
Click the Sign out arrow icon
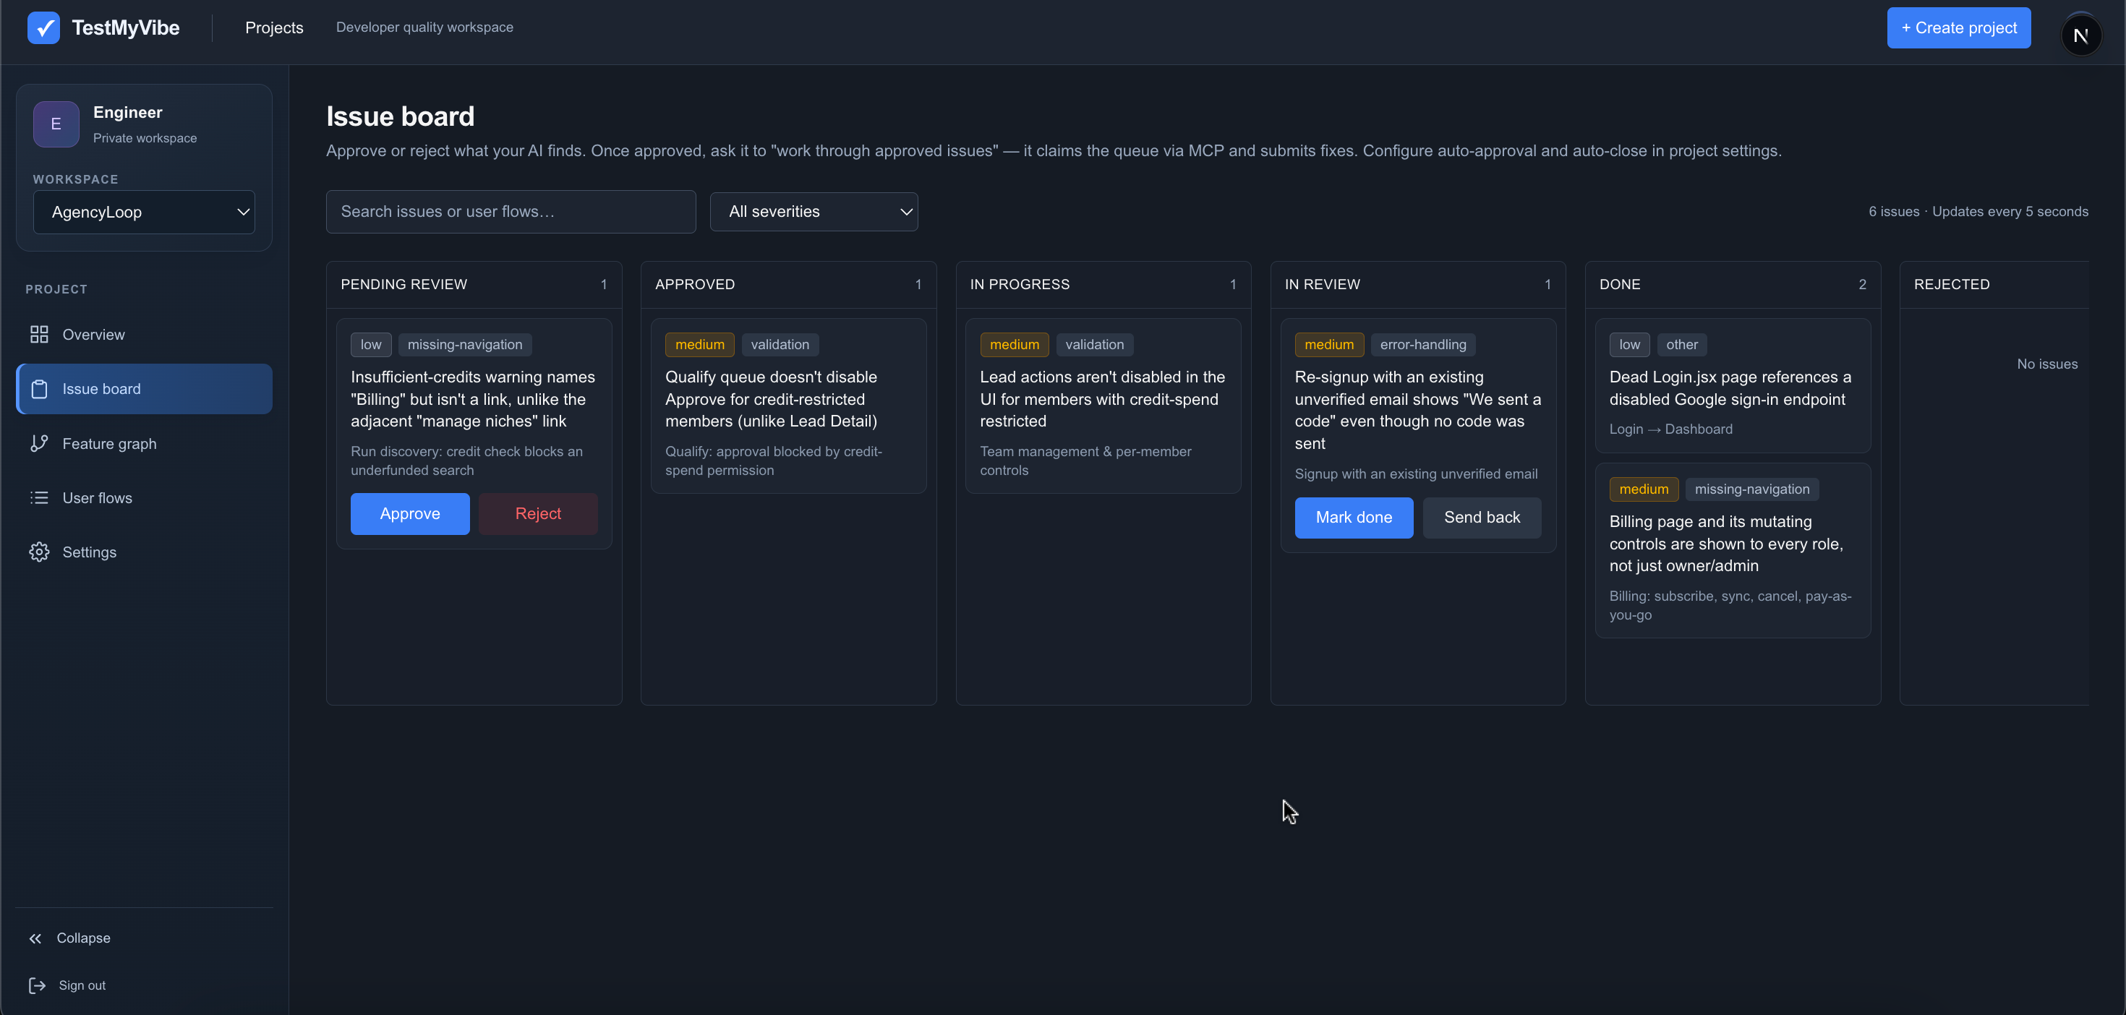37,985
